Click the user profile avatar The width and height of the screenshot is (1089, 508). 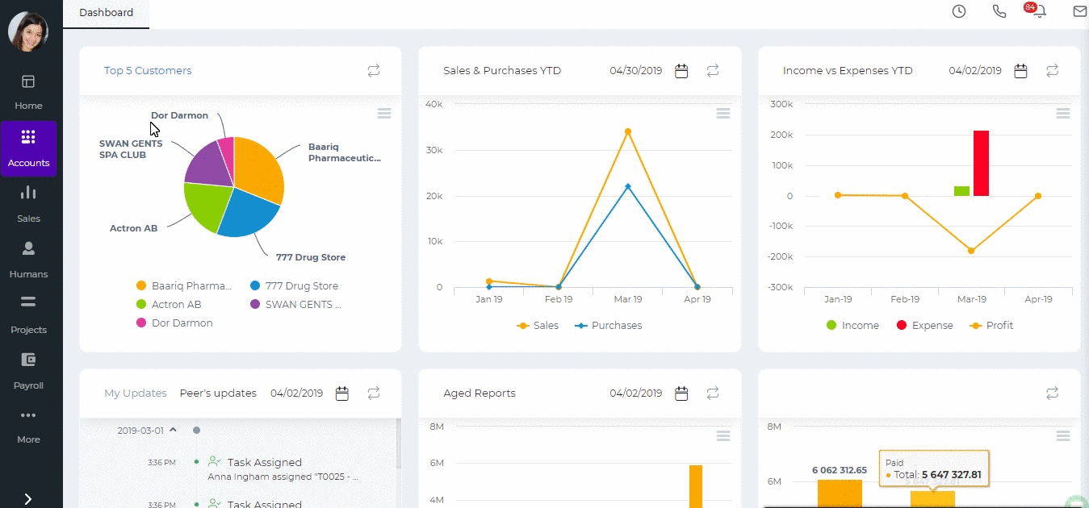pyautogui.click(x=28, y=31)
